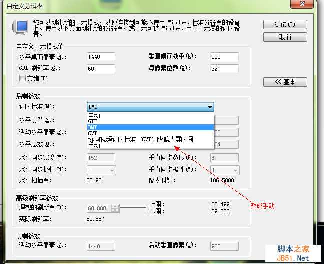Select 自动 in the timing standard list
Screen dimensions: 324x264
(x=150, y=115)
